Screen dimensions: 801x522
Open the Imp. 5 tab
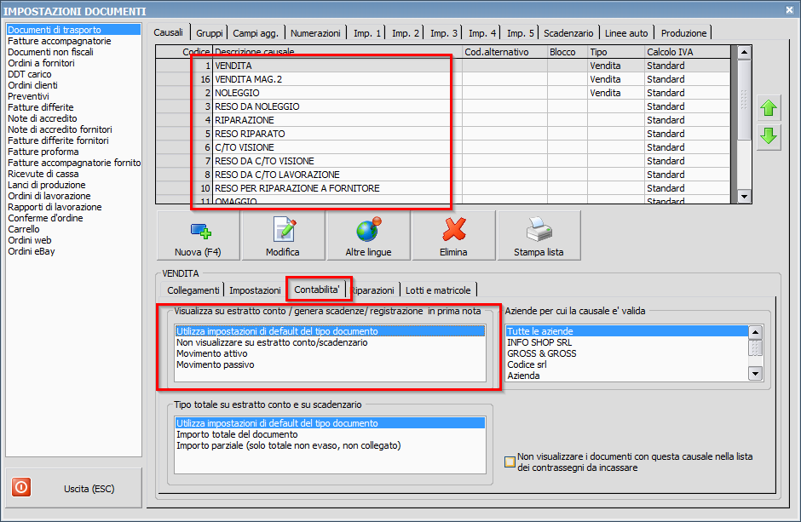coord(520,33)
